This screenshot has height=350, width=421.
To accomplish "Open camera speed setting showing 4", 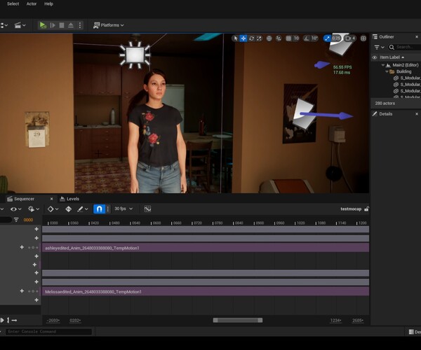I will 350,38.
